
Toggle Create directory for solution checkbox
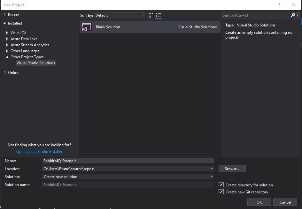(x=221, y=185)
